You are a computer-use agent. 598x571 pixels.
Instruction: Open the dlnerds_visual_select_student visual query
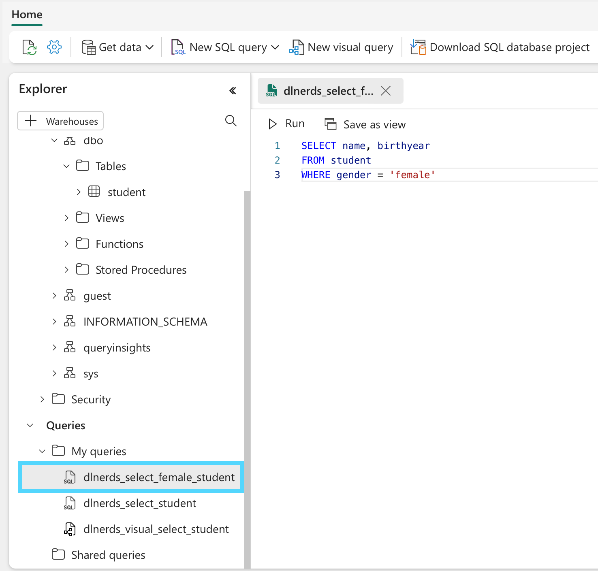click(156, 529)
